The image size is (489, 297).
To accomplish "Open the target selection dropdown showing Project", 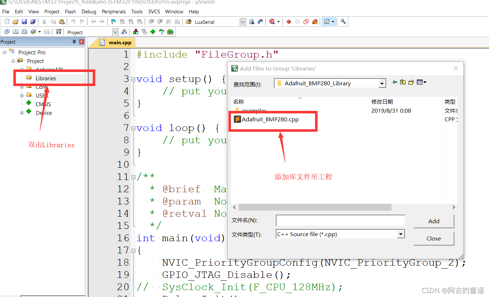I will [115, 32].
